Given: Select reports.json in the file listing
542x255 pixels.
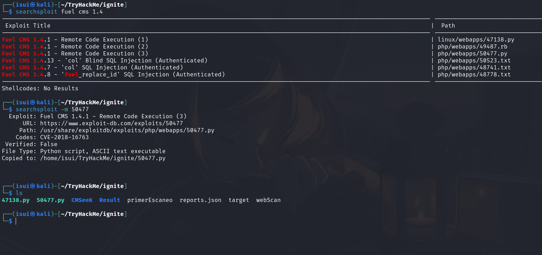Looking at the screenshot, I should coord(201,200).
